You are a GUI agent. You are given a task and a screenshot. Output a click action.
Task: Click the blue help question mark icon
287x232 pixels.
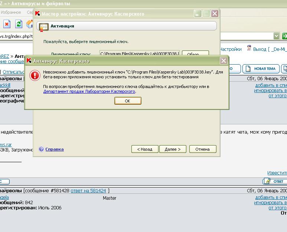41,149
